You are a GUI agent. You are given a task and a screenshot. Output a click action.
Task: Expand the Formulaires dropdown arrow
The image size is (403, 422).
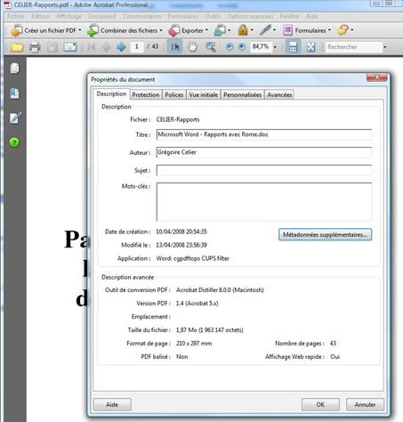329,30
